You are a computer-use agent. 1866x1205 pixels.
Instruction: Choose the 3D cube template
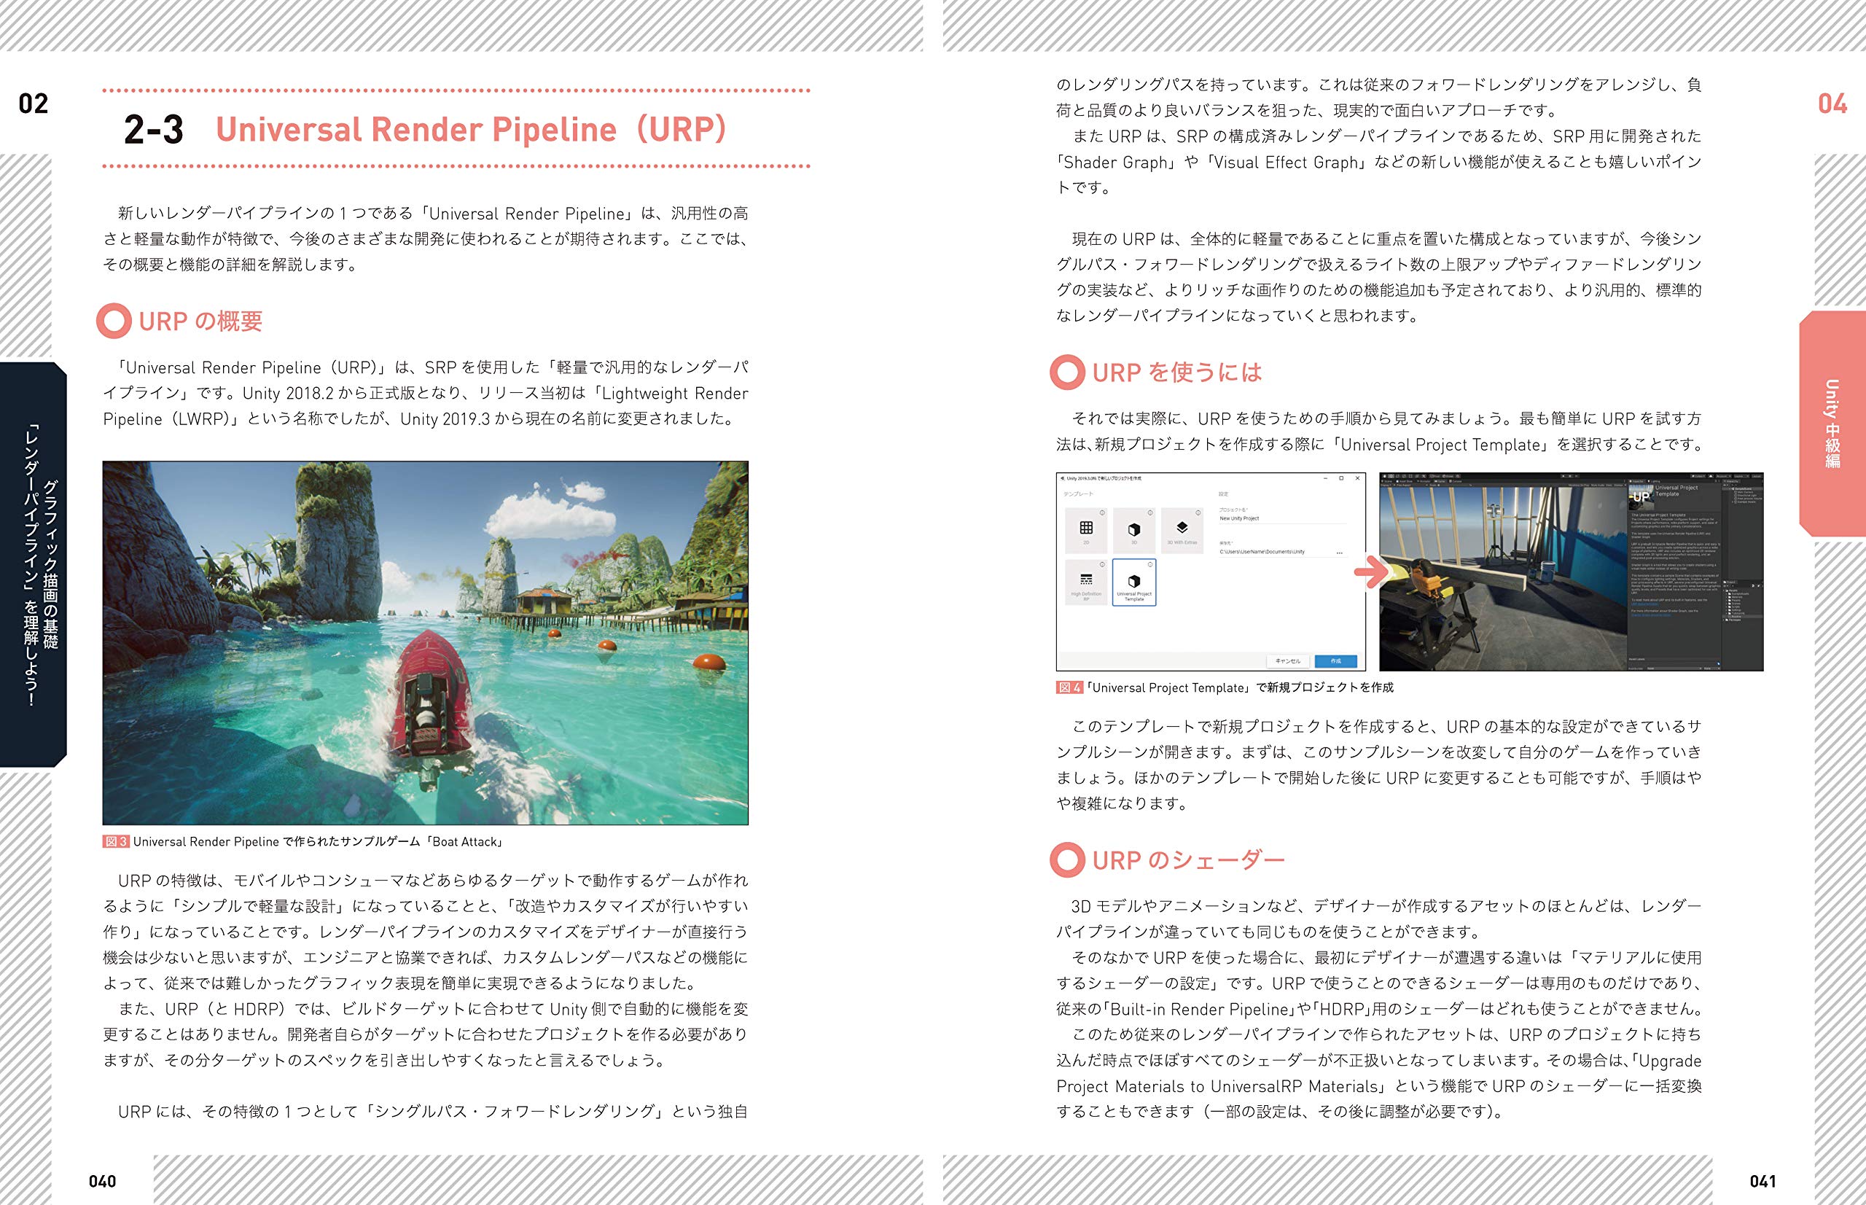(x=1133, y=529)
